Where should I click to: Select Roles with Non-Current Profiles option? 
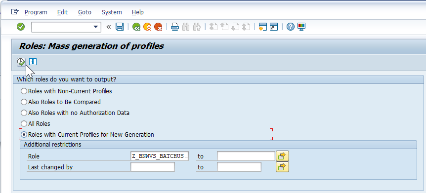click(x=24, y=91)
